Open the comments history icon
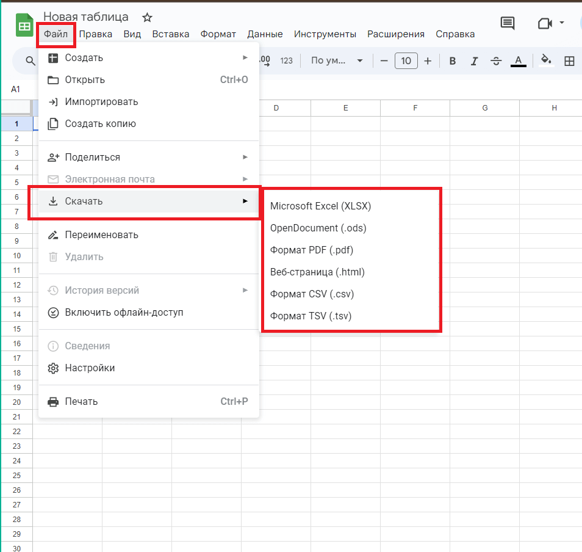This screenshot has height=552, width=582. (x=507, y=23)
